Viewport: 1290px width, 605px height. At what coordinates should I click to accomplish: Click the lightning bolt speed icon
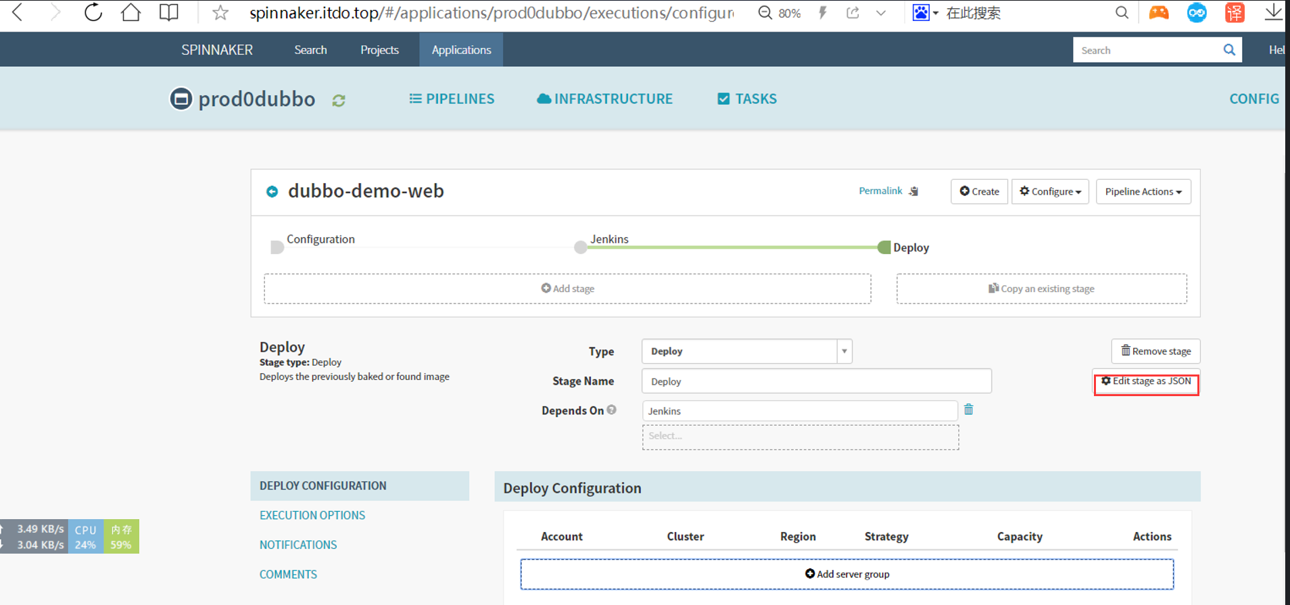point(823,13)
